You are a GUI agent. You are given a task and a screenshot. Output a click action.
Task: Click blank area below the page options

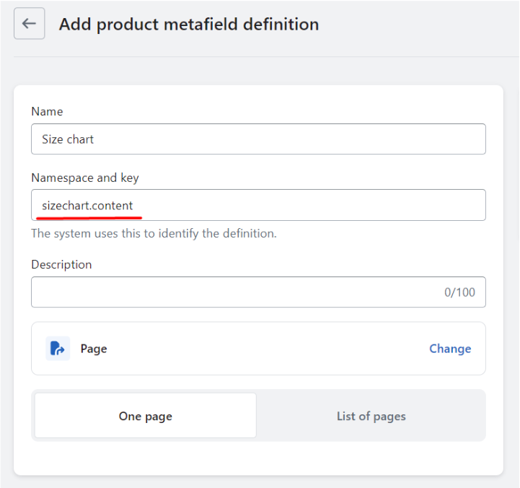tap(258, 458)
